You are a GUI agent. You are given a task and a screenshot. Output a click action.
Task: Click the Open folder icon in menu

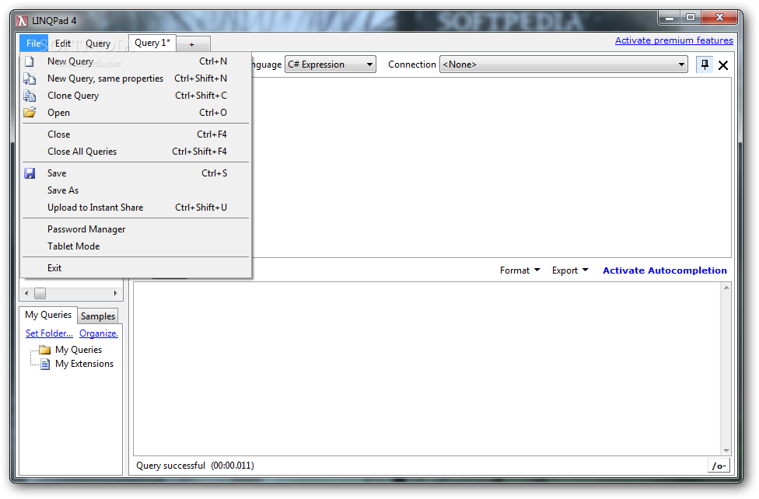30,112
